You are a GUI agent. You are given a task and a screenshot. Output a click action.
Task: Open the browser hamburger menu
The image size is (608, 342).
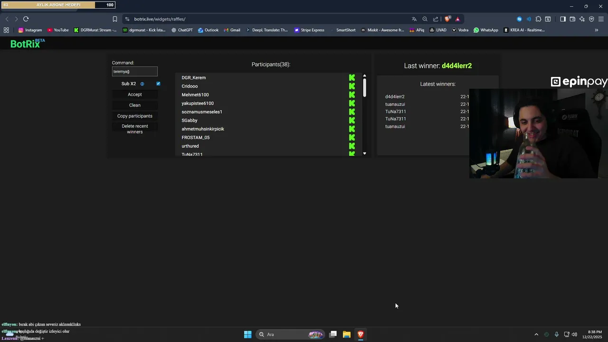coord(601,19)
